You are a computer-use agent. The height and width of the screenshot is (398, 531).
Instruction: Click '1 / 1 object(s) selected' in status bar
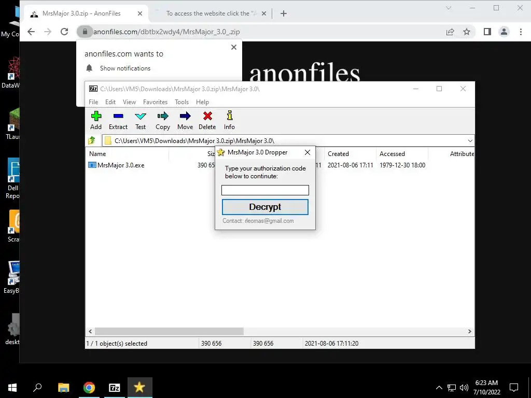tap(117, 343)
